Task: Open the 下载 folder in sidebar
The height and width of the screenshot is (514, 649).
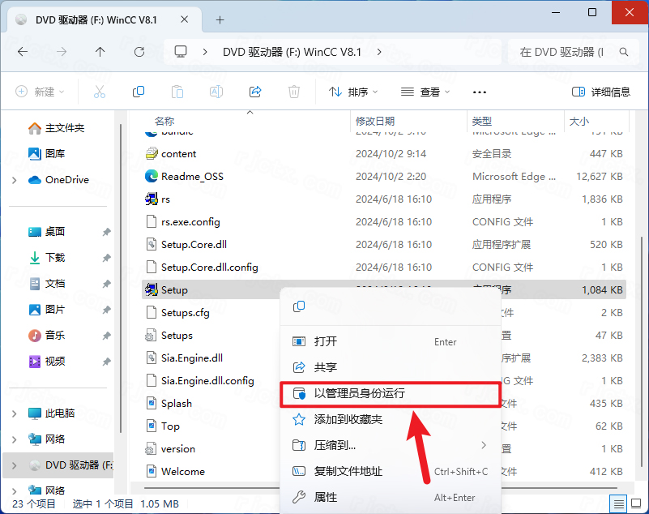Action: (x=55, y=257)
